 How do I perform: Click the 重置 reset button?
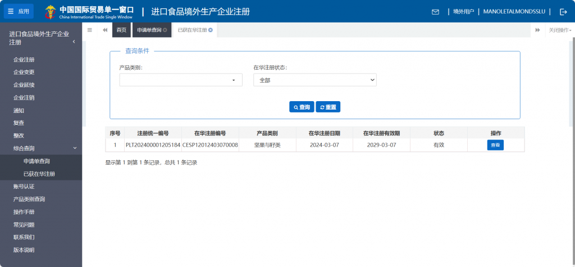pyautogui.click(x=328, y=107)
